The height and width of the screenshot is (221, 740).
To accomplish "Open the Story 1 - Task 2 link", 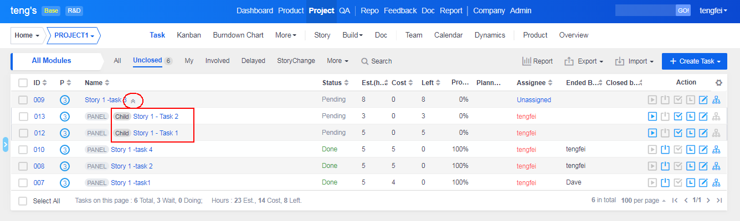I will tap(156, 117).
